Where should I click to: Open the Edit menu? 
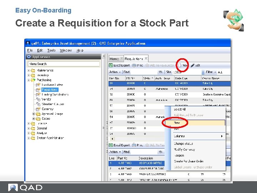pos(40,50)
